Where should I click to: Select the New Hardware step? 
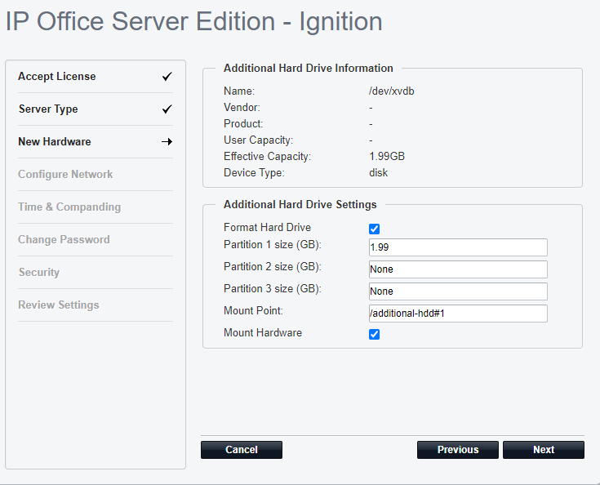(x=55, y=141)
